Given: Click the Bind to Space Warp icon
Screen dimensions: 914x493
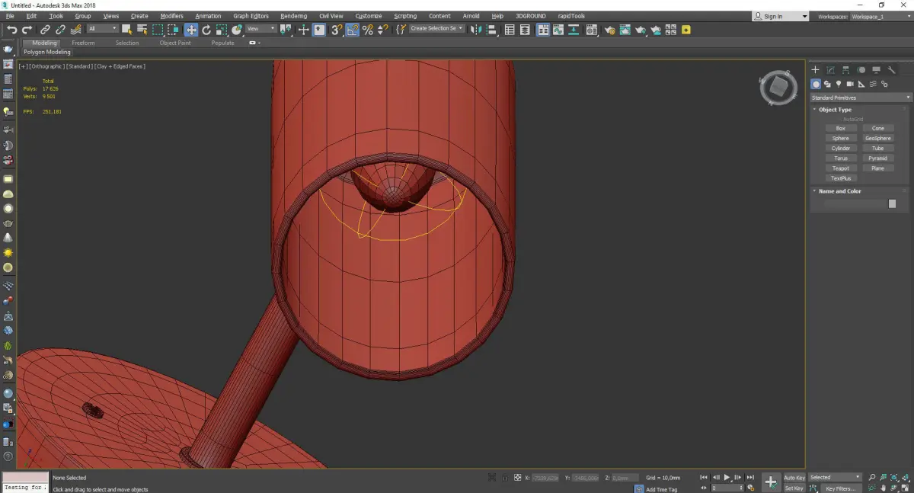Looking at the screenshot, I should 76,30.
